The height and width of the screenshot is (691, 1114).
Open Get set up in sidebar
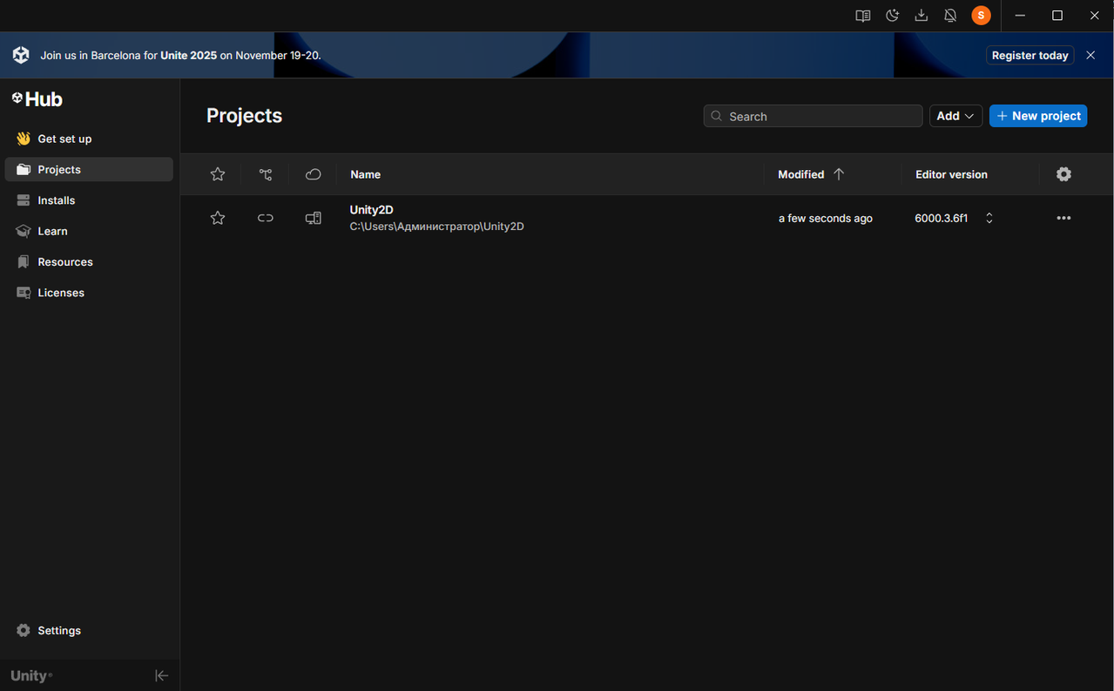click(89, 139)
